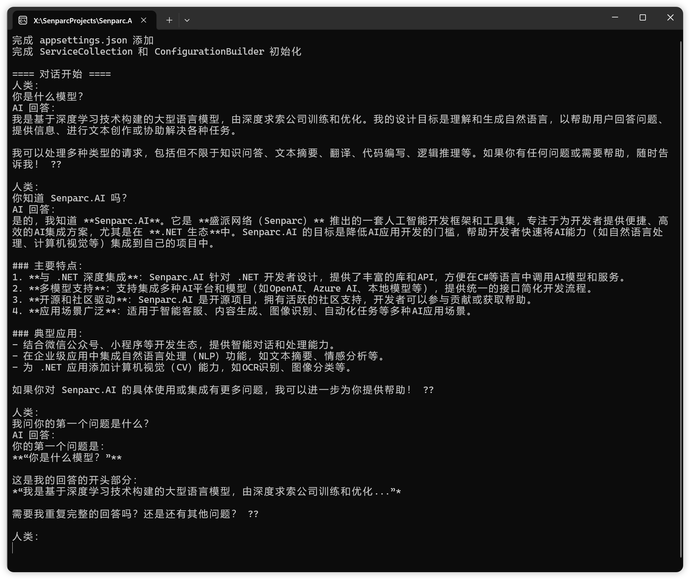Click the ServiceCollection word
690x579 pixels.
86,52
